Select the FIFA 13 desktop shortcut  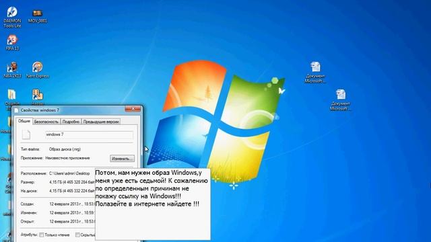[x=12, y=42]
